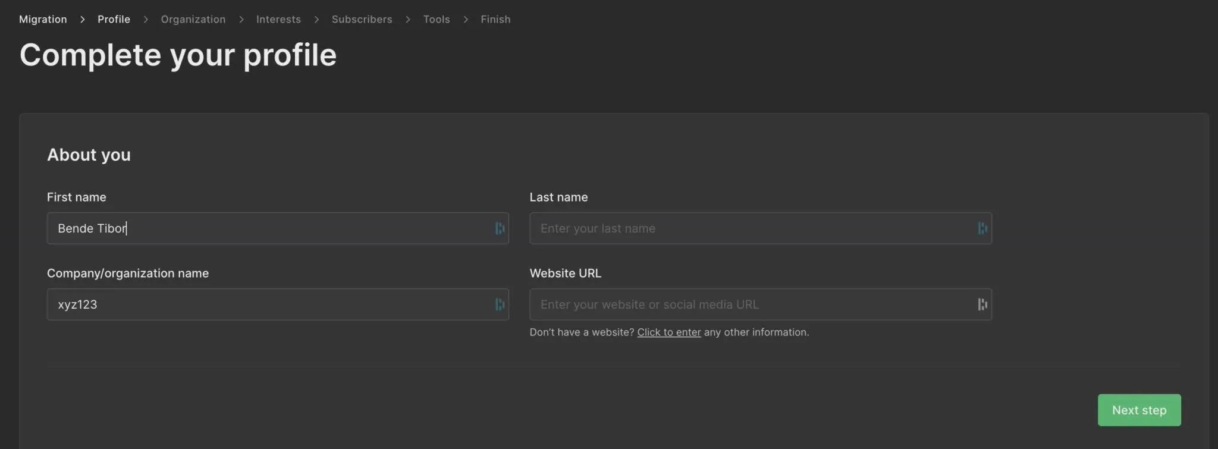Follow the 'Click to enter' link
Image resolution: width=1218 pixels, height=449 pixels.
[669, 332]
